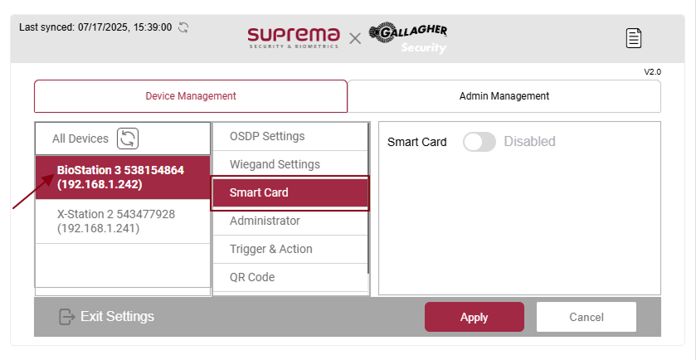
Task: Refresh the All Devices list icon
Action: coord(128,139)
